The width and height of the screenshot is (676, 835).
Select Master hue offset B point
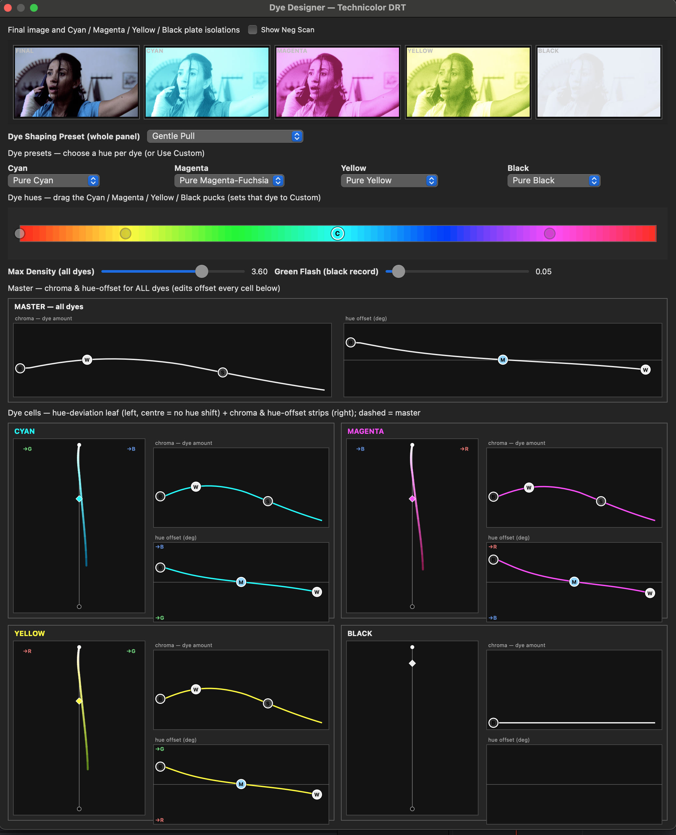point(350,342)
